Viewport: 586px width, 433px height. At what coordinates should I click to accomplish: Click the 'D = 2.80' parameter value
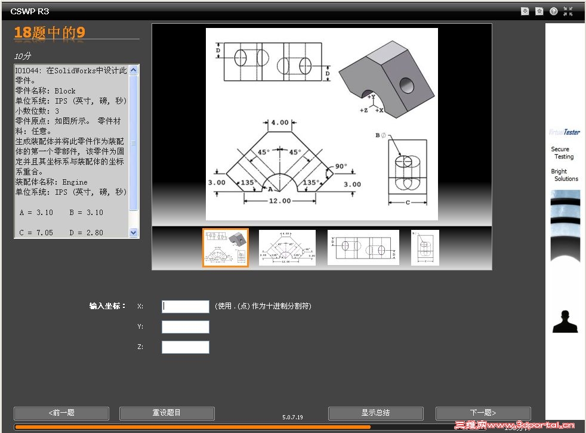click(87, 233)
